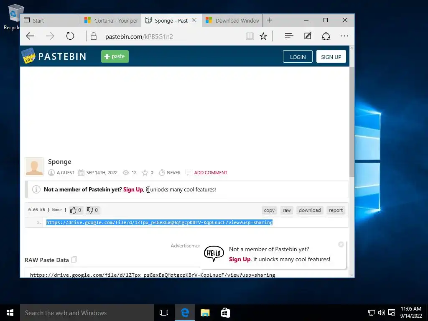Screen dimensions: 428x321
Task: Click the SIGN UP button in header
Action: [331, 56]
